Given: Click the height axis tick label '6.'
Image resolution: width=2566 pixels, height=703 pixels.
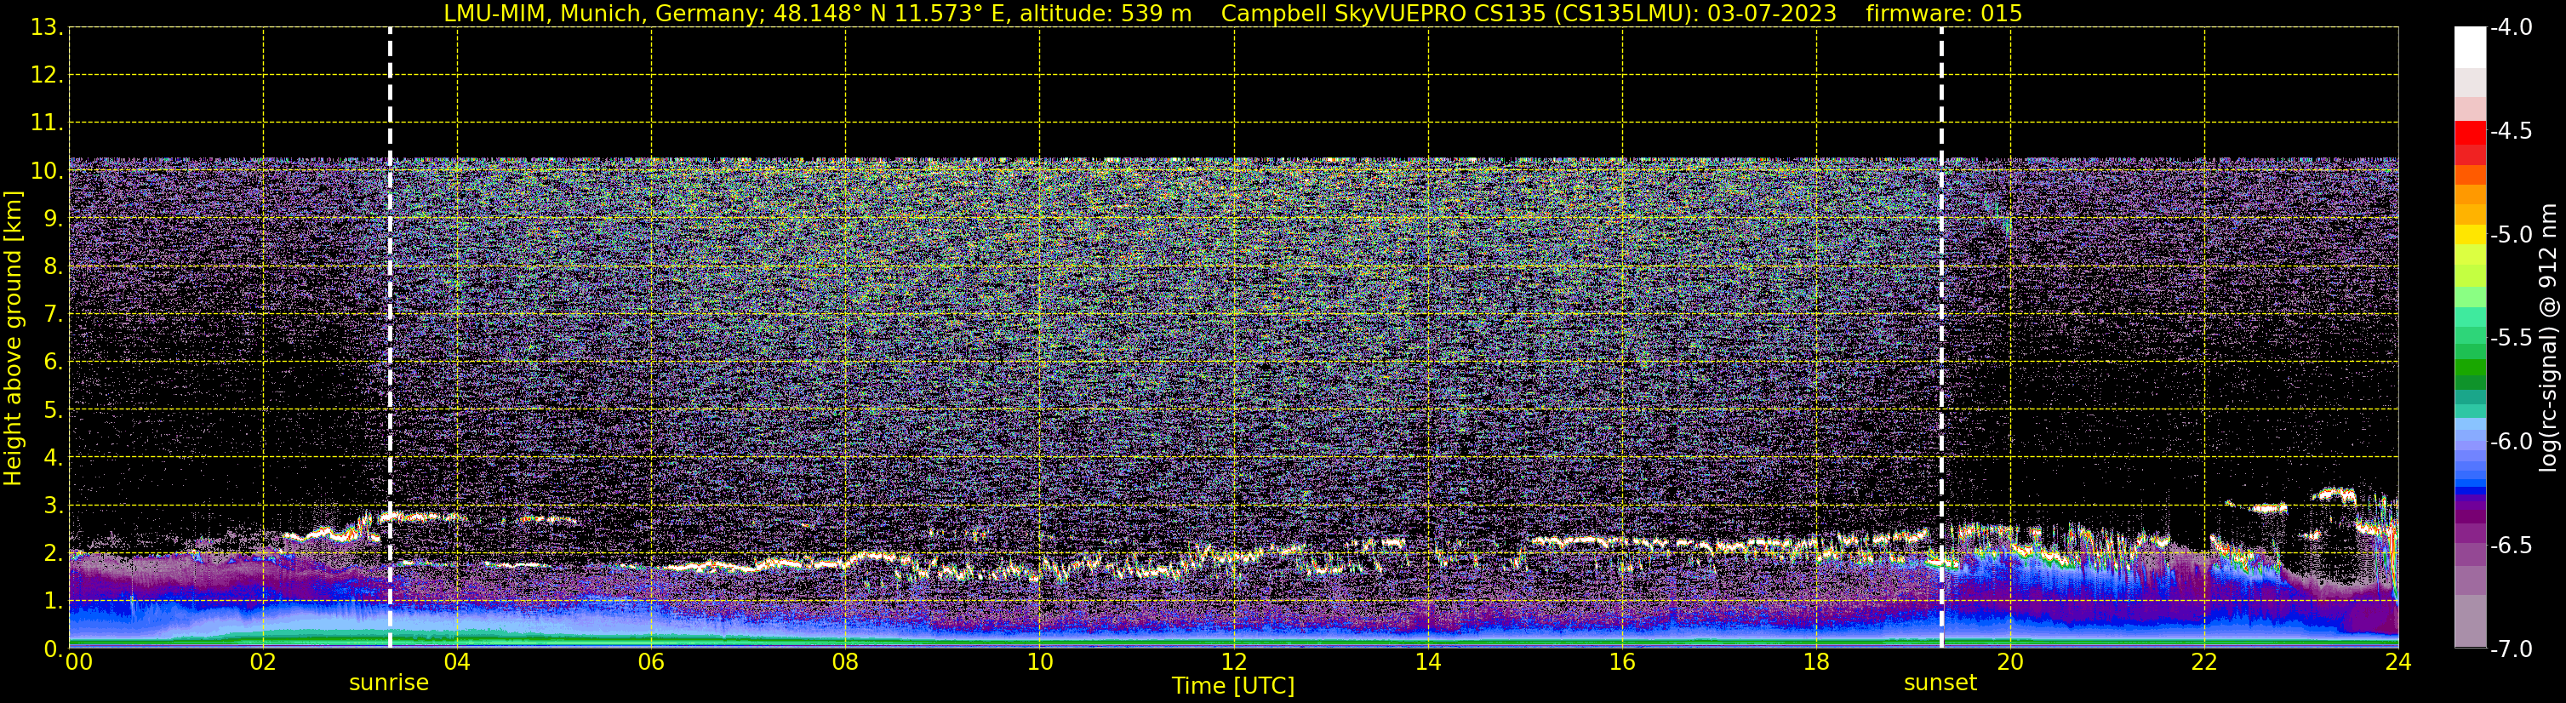Looking at the screenshot, I should tap(53, 363).
